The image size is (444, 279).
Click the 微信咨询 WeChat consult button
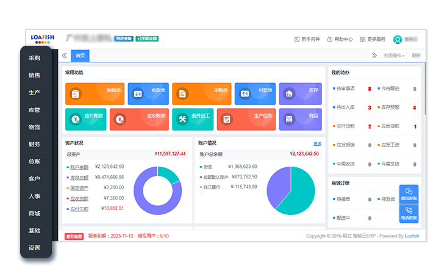[x=409, y=195]
